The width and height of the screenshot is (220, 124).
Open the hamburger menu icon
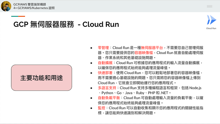tap(210, 6)
